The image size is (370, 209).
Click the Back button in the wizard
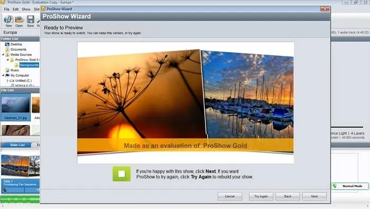tap(288, 196)
